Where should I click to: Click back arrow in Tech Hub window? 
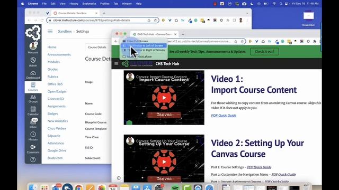[116, 41]
